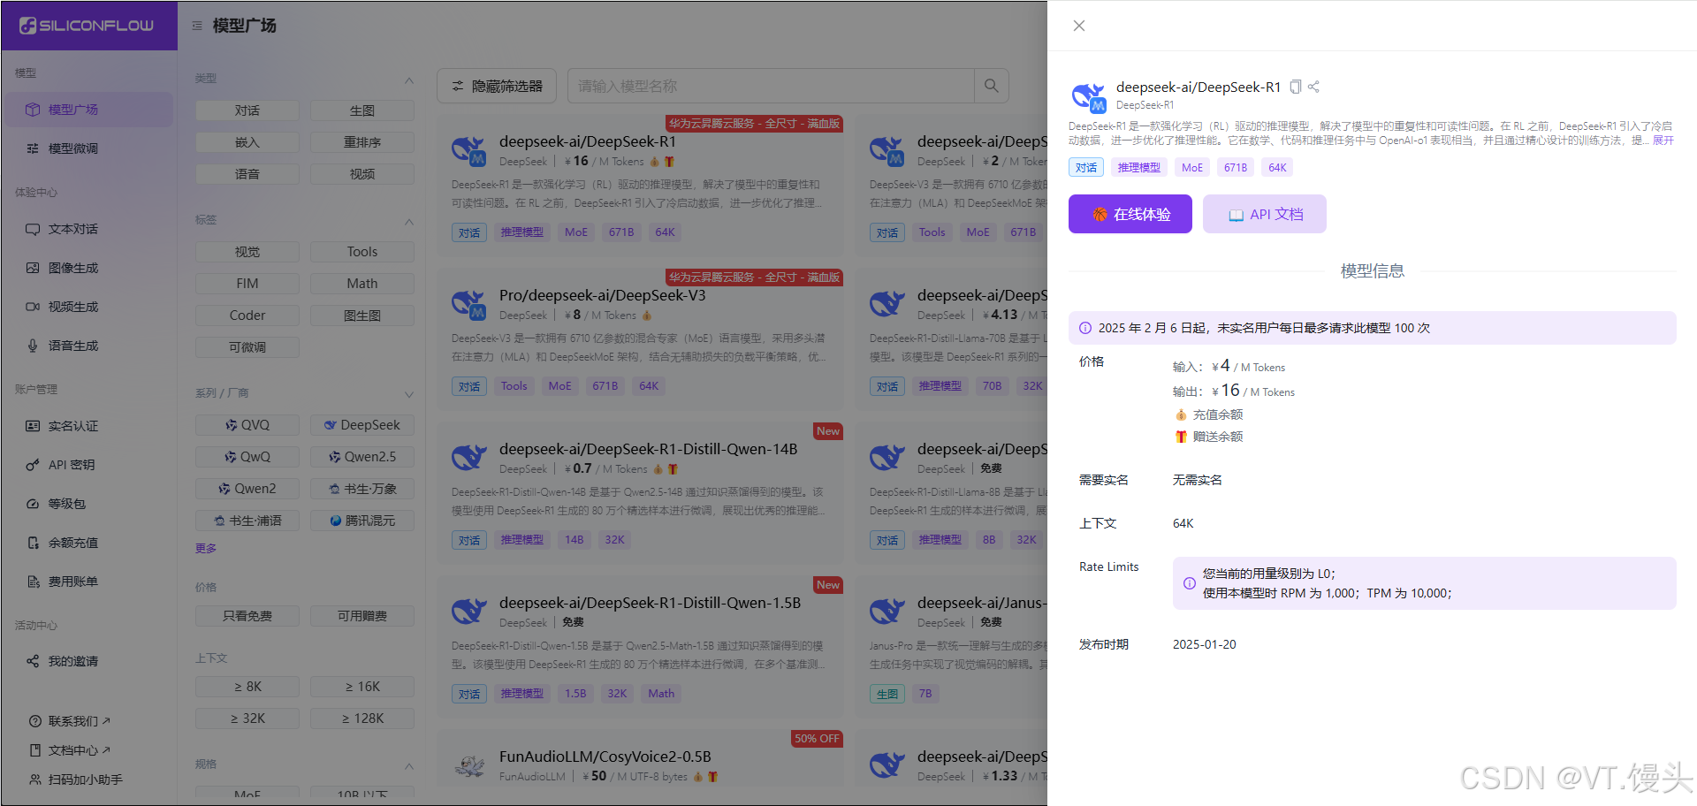Screen dimensions: 1697x806
Task: Toggle the 嵌入 type filter
Action: tap(247, 142)
